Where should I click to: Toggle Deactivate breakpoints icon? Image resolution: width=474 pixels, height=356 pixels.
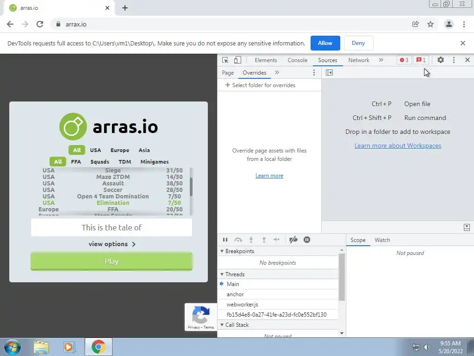tap(293, 240)
